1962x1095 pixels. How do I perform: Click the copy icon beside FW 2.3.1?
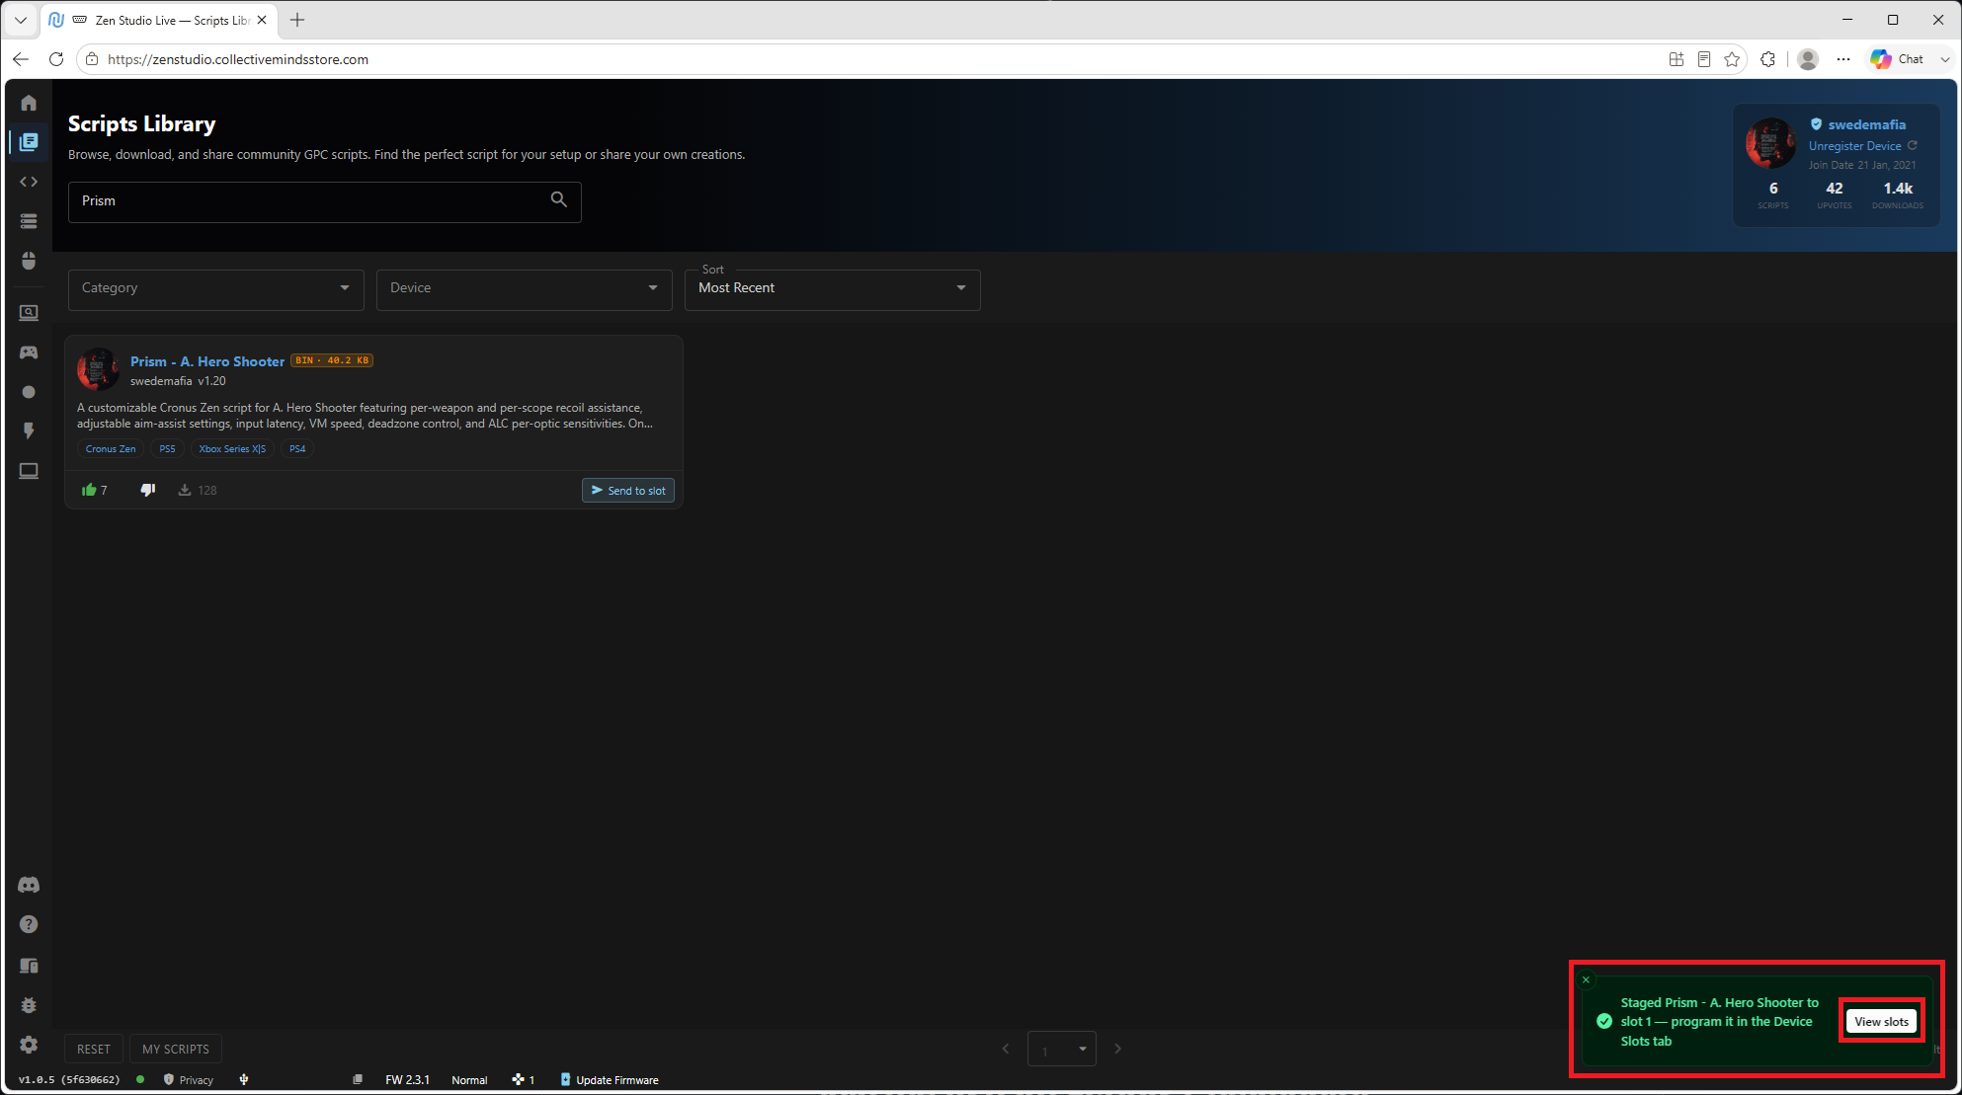point(358,1079)
